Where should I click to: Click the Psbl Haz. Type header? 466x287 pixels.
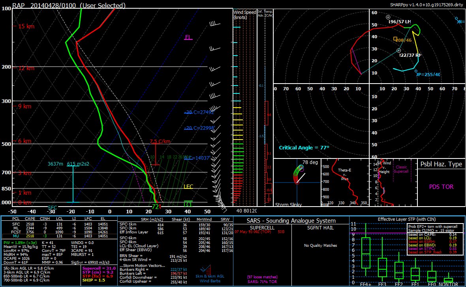(x=441, y=164)
